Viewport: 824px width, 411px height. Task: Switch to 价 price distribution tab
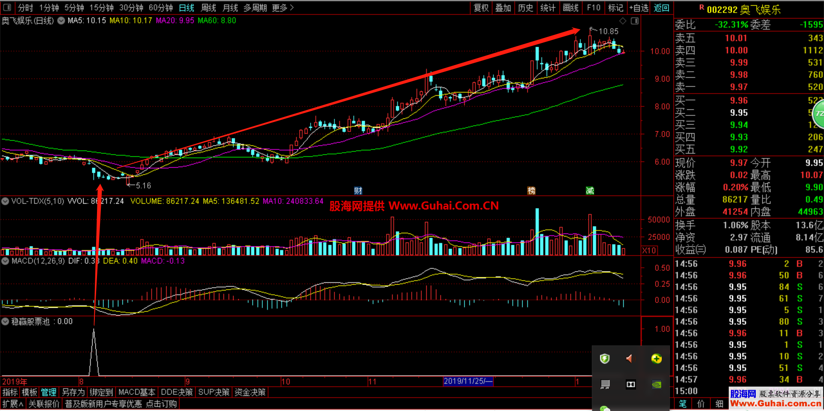701,404
